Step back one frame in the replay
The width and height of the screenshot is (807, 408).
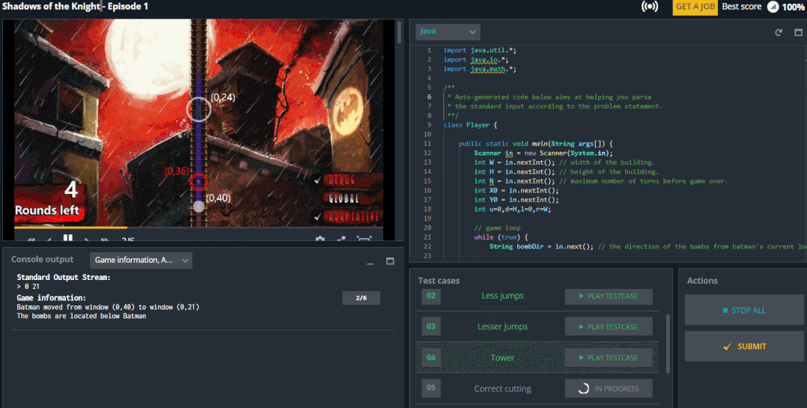(49, 240)
